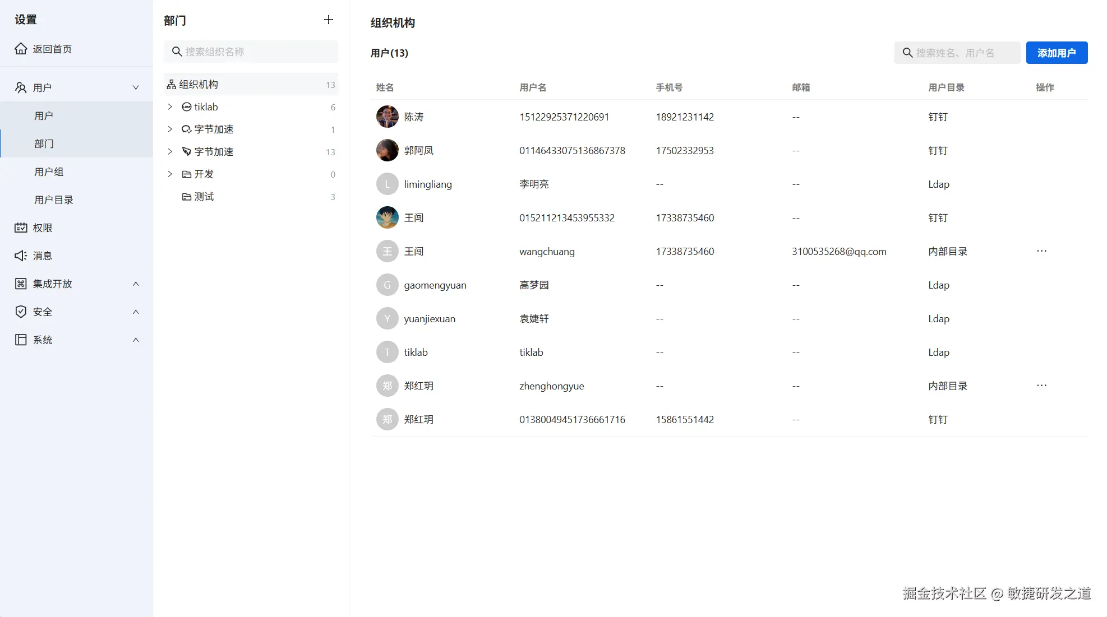
Task: Select the 安全 shield icon
Action: (x=21, y=312)
